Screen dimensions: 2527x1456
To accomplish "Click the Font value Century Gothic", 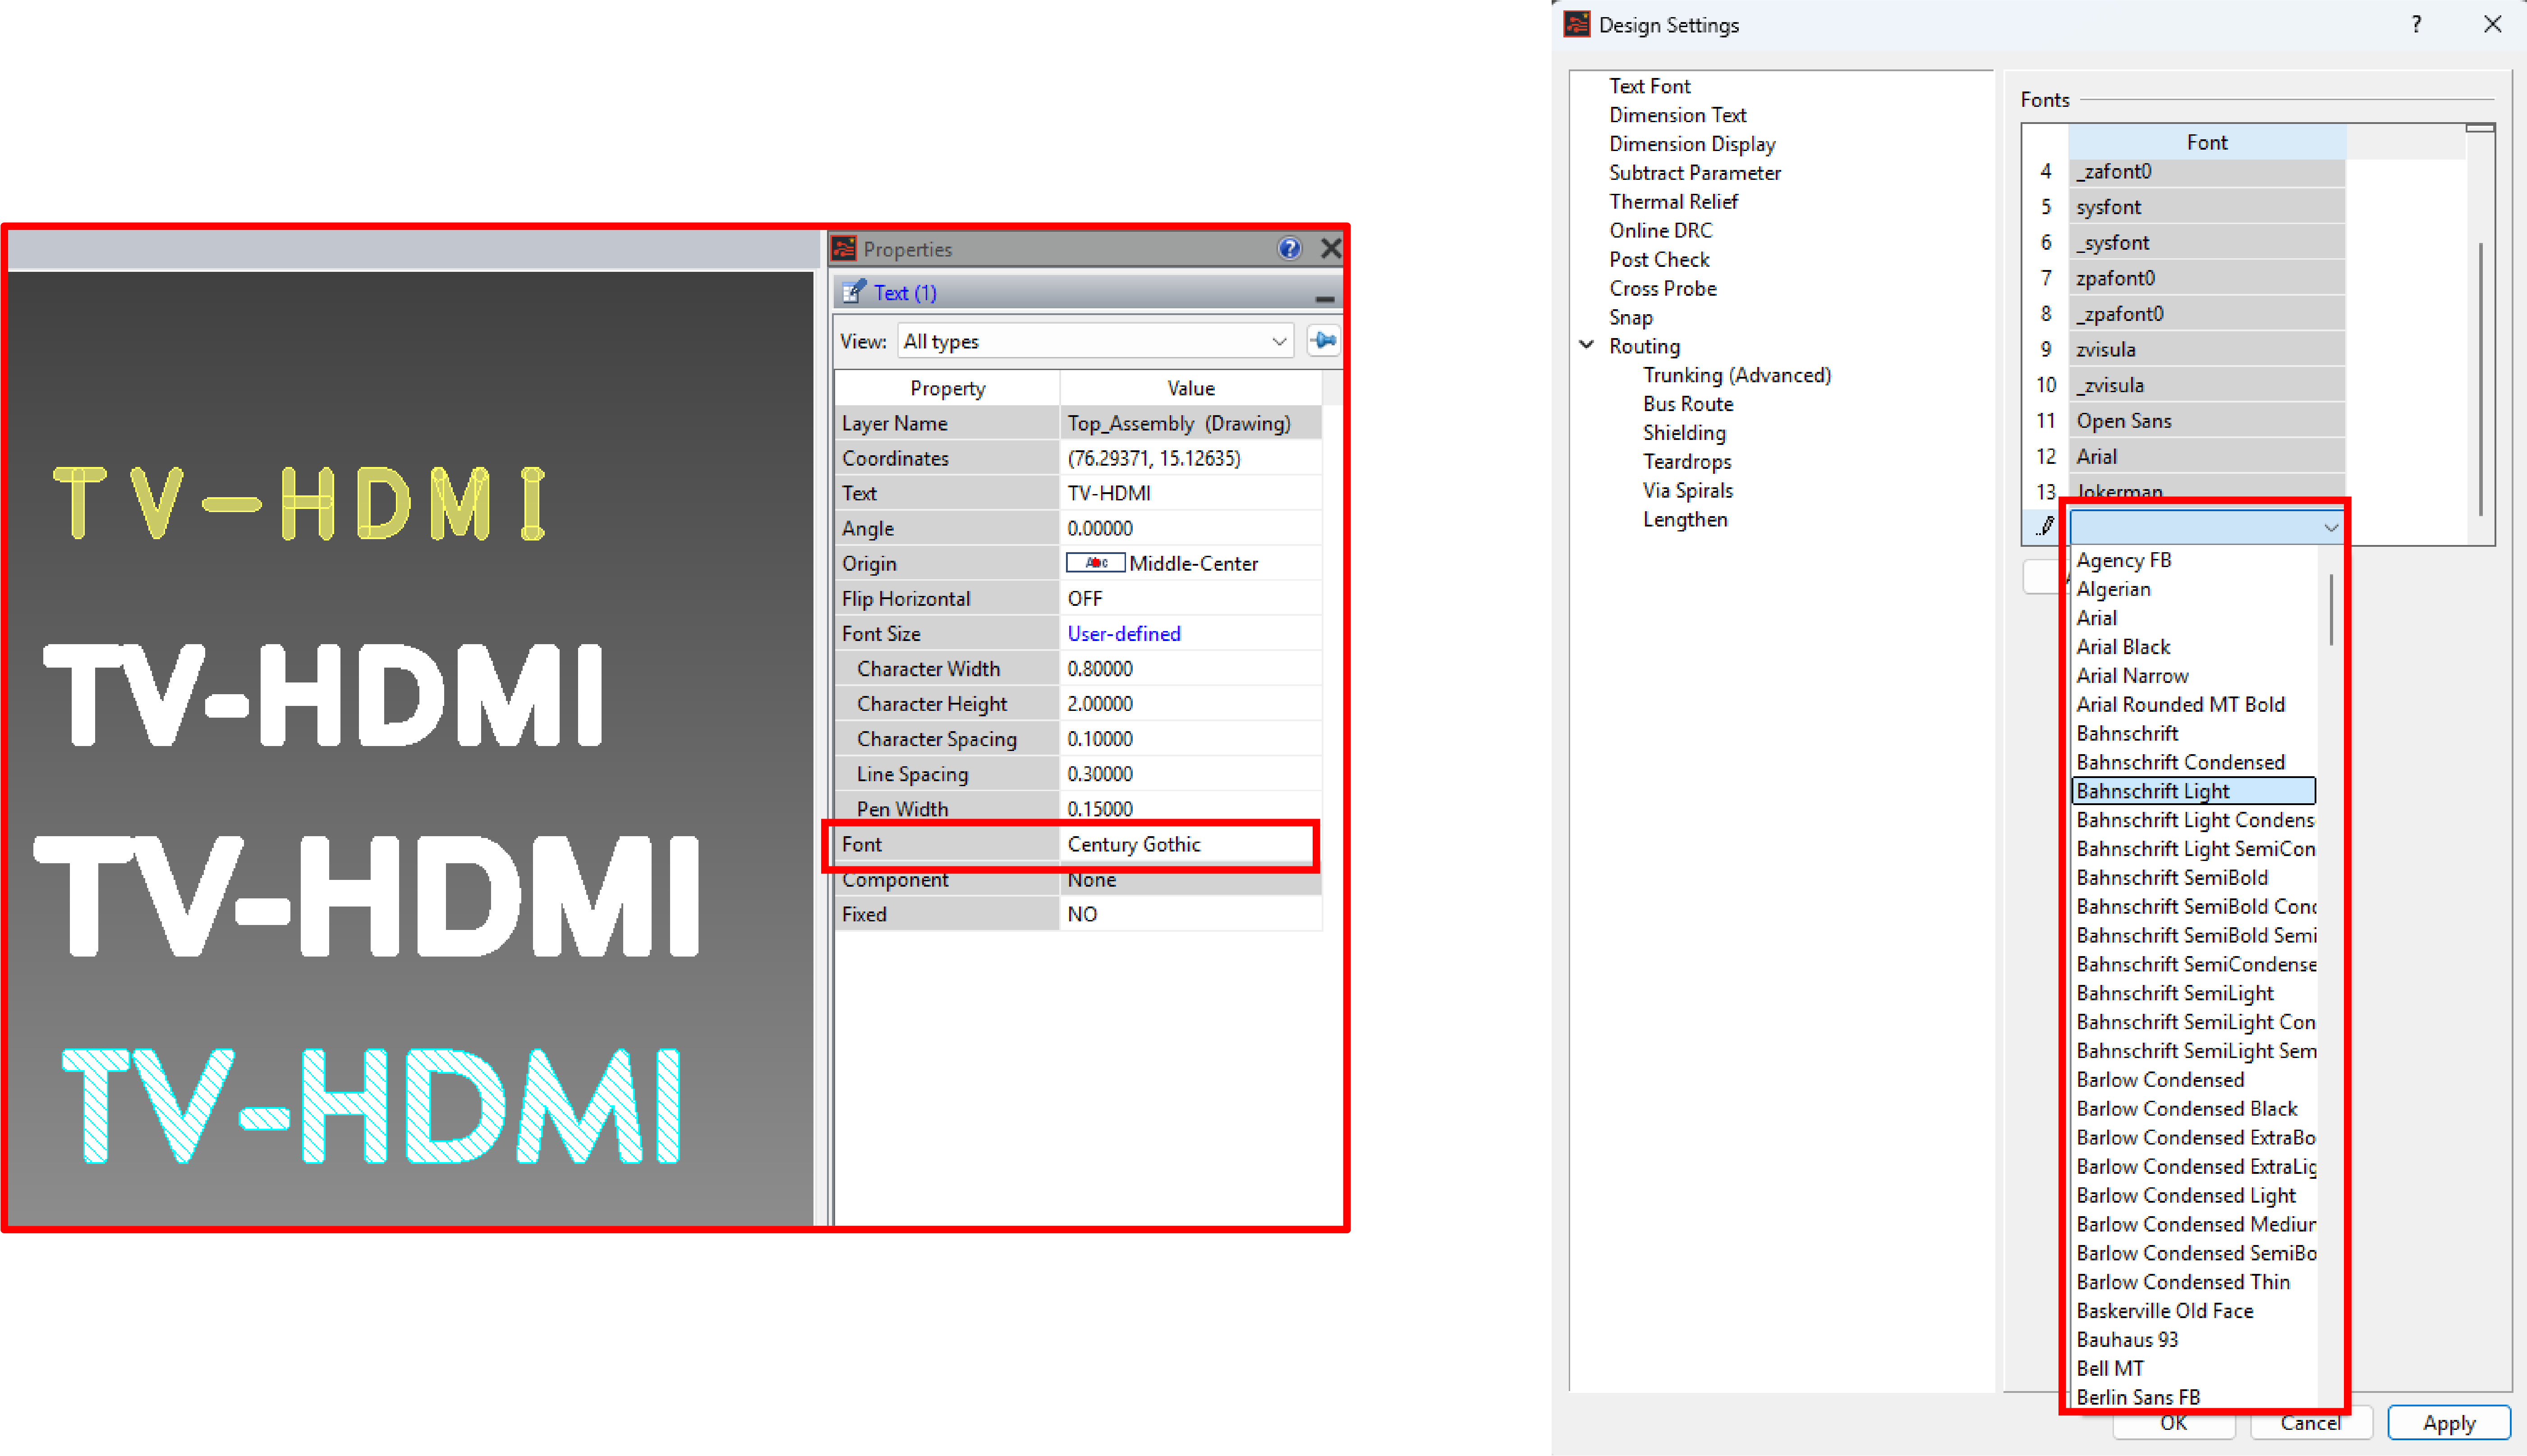I will click(x=1190, y=845).
